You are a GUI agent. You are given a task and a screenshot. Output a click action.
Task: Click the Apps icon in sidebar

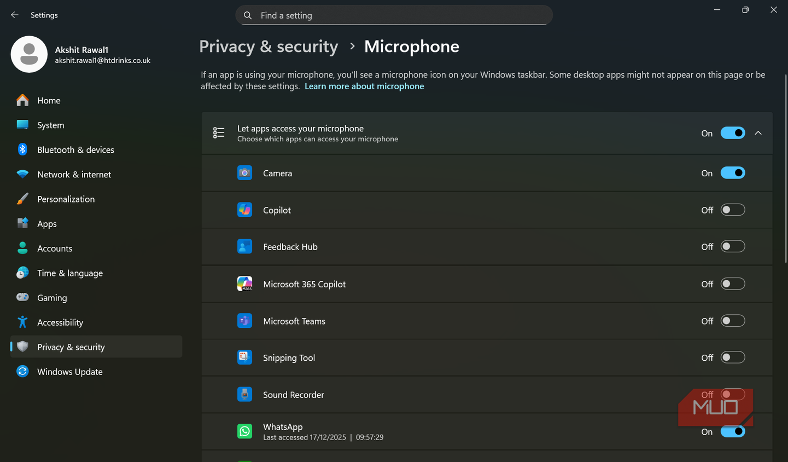(x=22, y=223)
